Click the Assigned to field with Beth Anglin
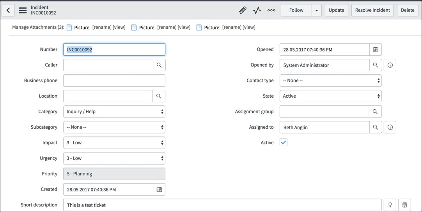The width and height of the screenshot is (422, 212). [x=324, y=127]
